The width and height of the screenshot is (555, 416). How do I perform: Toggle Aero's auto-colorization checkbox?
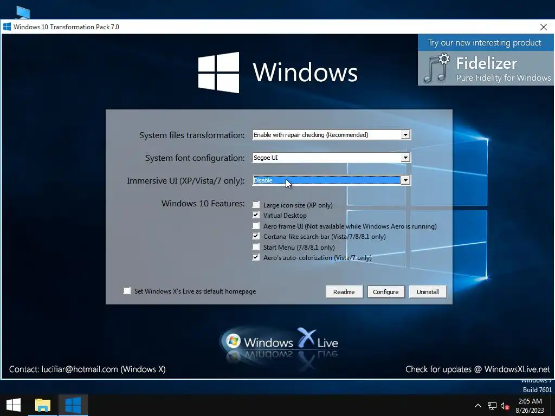tap(256, 257)
